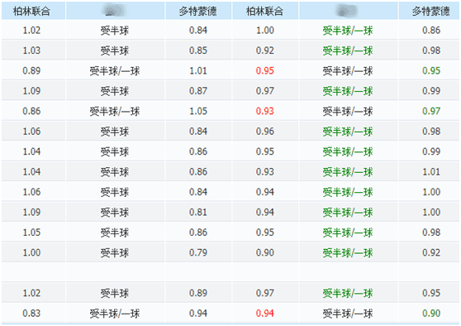The width and height of the screenshot is (461, 326).
Task: Click the 1.03 odds cell
Action: (x=31, y=50)
